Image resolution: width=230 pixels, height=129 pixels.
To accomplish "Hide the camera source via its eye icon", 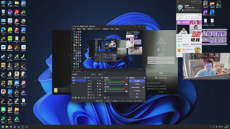I will 98,86.
